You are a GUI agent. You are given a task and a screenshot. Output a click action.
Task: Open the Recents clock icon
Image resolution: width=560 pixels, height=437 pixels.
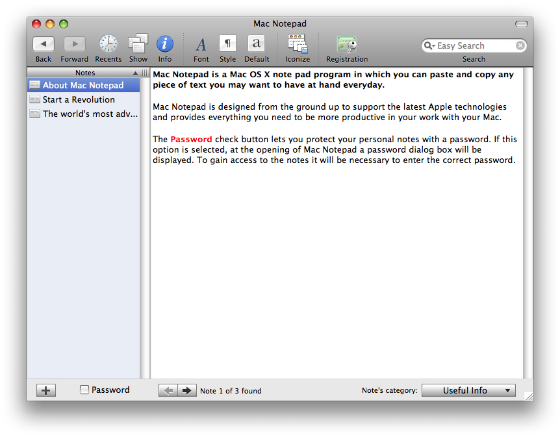[108, 44]
